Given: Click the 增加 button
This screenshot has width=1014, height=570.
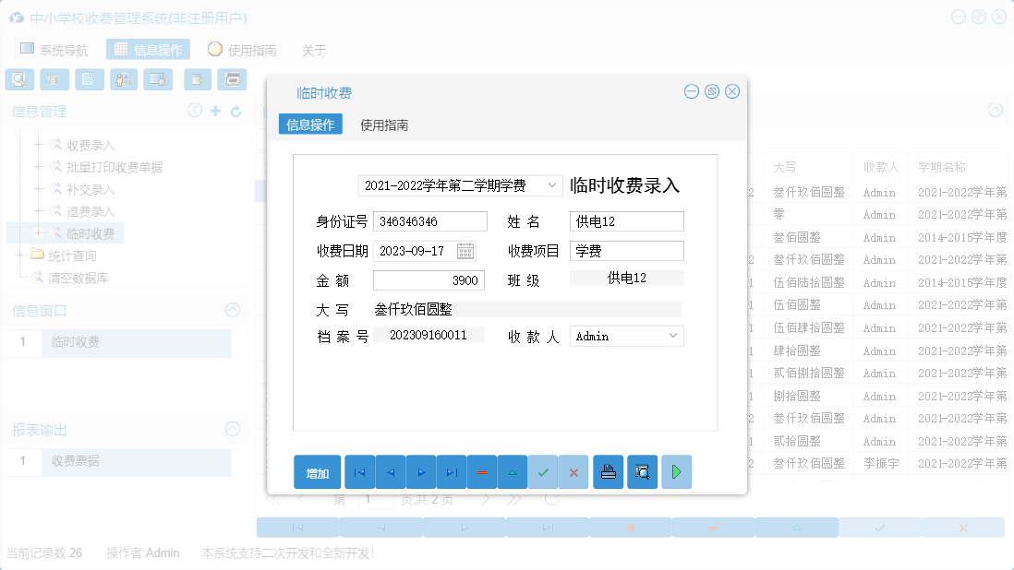Looking at the screenshot, I should pos(317,471).
